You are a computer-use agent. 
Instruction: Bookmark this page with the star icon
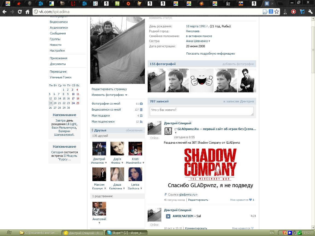tap(276, 12)
